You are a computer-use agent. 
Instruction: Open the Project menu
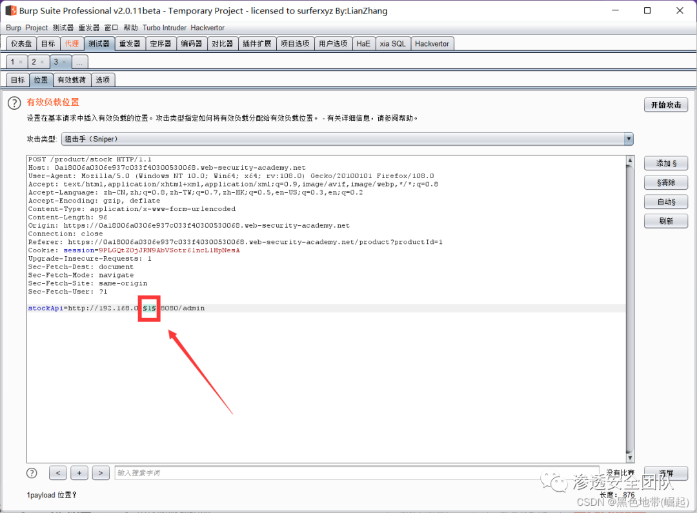click(x=36, y=28)
